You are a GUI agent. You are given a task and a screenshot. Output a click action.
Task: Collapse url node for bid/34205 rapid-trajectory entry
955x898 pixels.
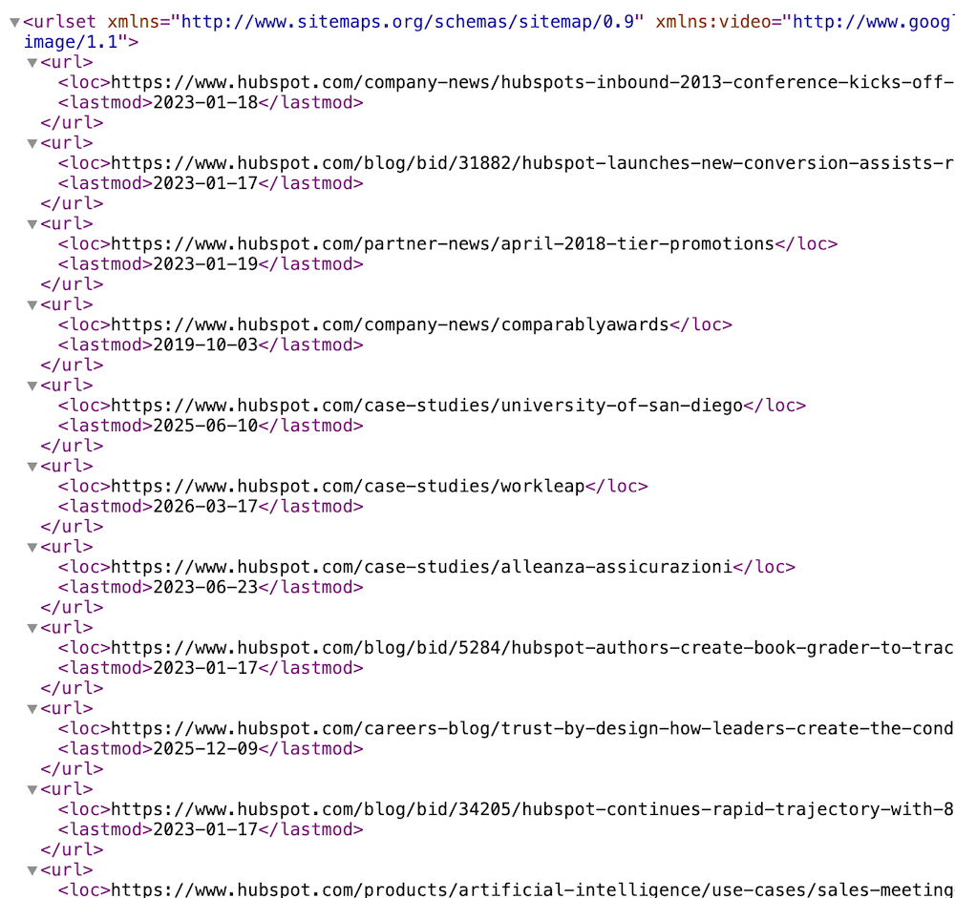pos(32,789)
